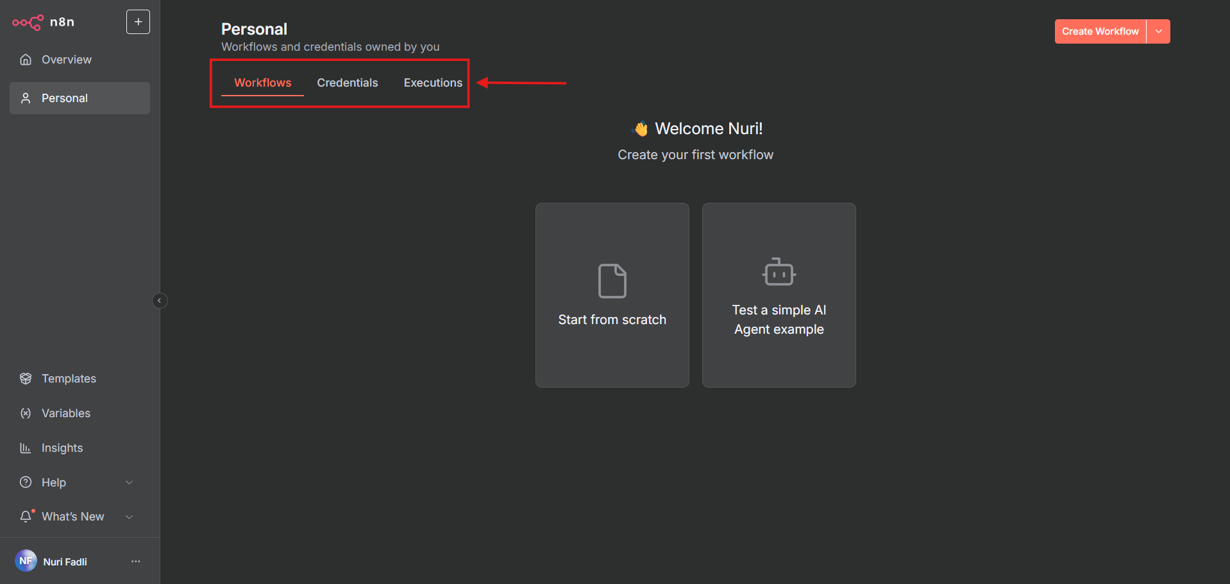Click the Variables icon
The height and width of the screenshot is (584, 1230).
pos(26,413)
